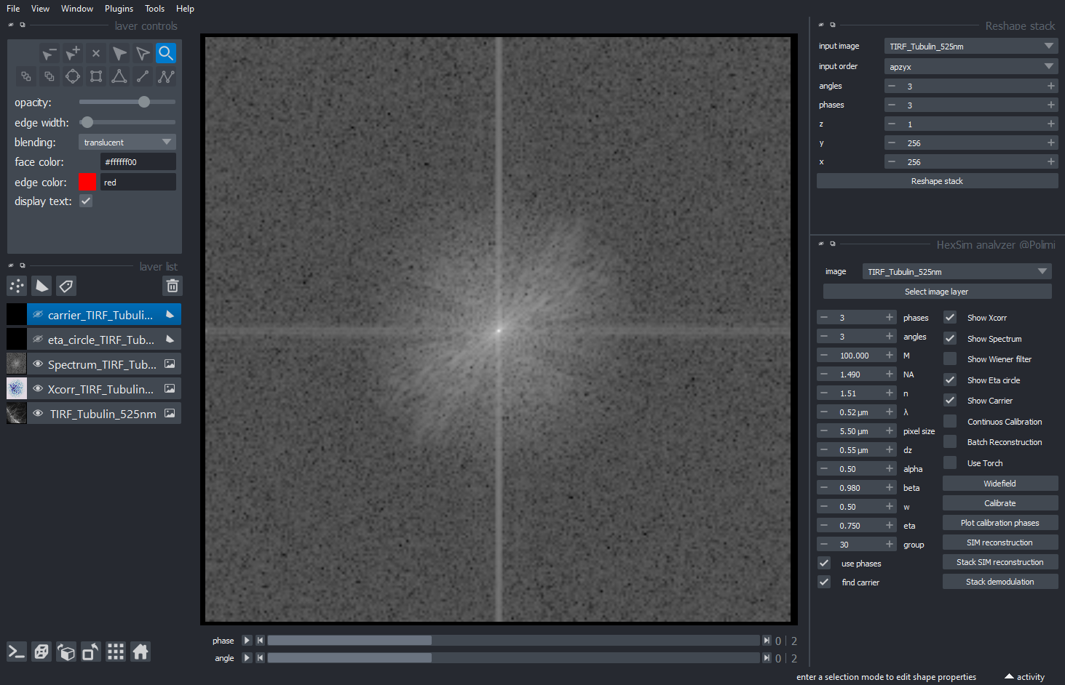Hide the Spectrum_TIRF_Tub layer via eye icon

[x=38, y=364]
